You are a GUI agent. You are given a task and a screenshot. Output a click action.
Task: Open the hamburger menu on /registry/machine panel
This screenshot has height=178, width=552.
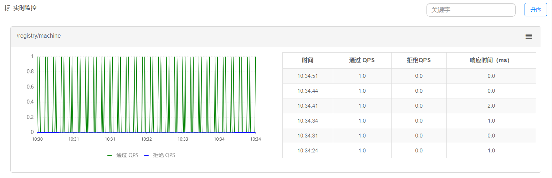pyautogui.click(x=528, y=36)
